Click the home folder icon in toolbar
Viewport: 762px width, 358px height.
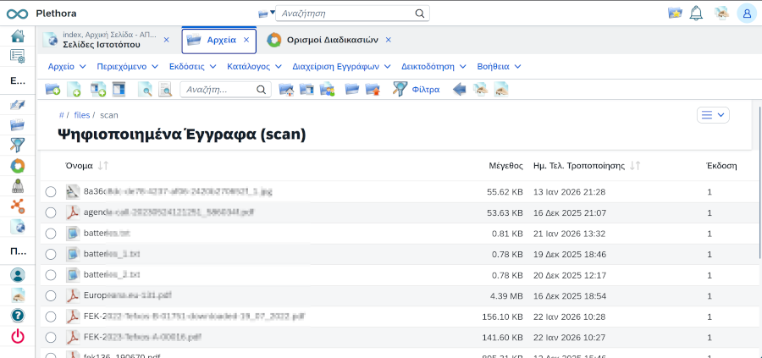286,90
